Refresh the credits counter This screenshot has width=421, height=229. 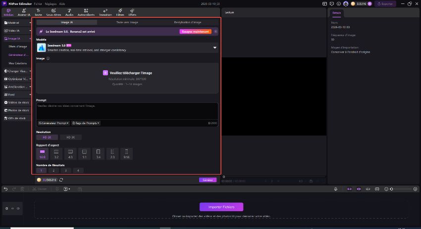[x=61, y=180]
